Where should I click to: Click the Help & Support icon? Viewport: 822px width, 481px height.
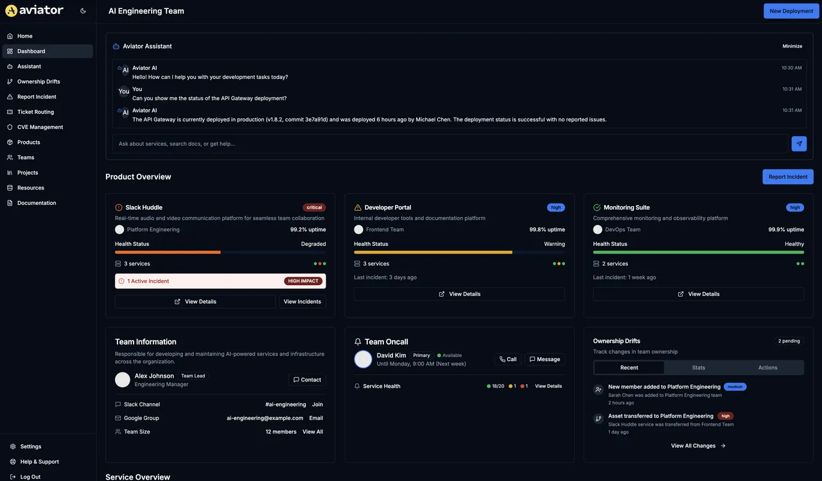click(13, 462)
